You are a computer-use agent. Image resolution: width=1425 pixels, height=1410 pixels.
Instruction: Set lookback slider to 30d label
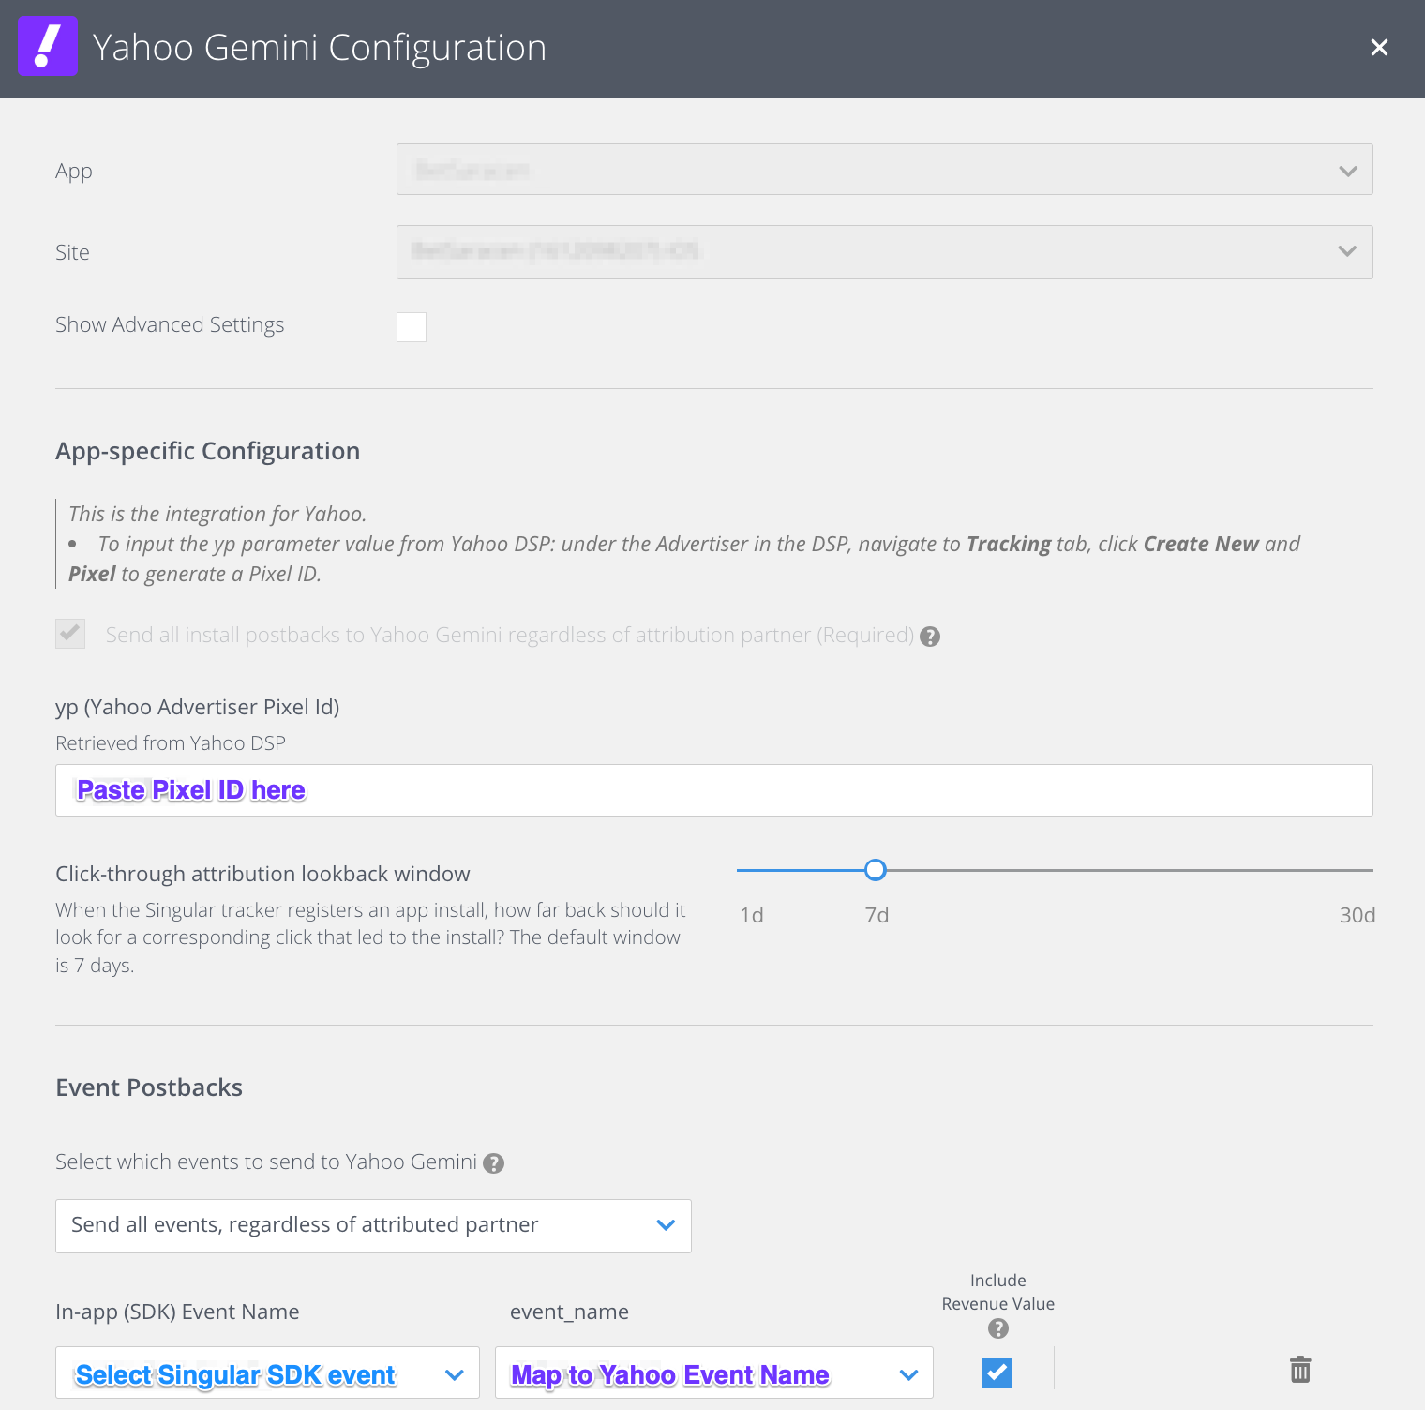tap(1357, 915)
